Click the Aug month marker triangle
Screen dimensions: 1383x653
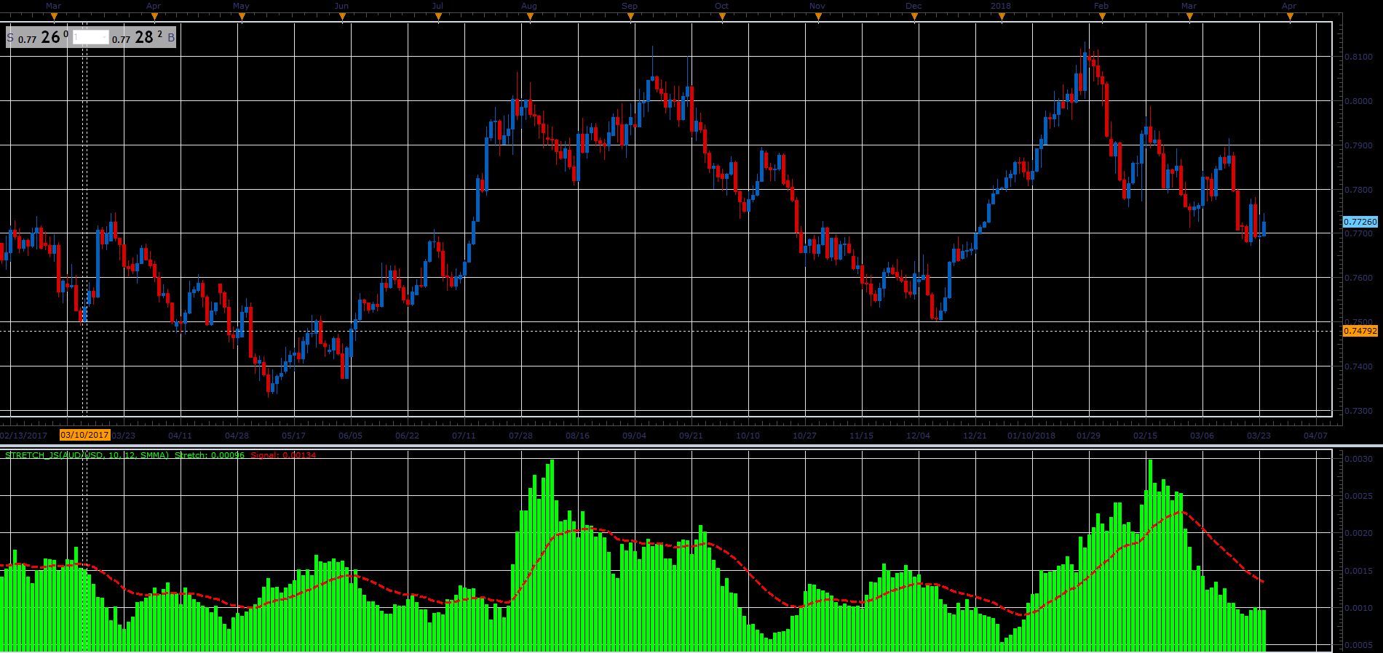(530, 17)
